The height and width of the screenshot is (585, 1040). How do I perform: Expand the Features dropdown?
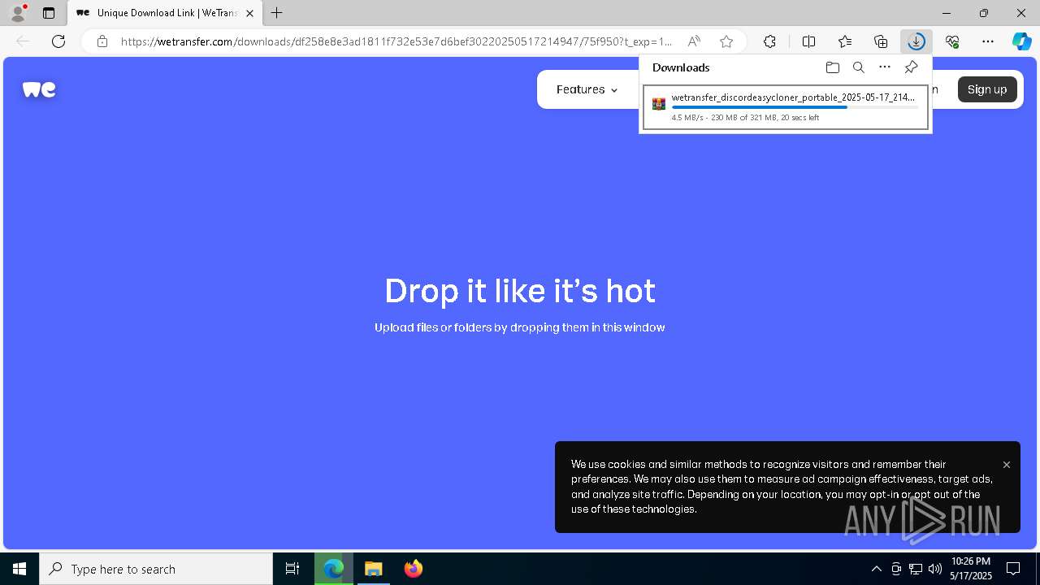tap(587, 89)
